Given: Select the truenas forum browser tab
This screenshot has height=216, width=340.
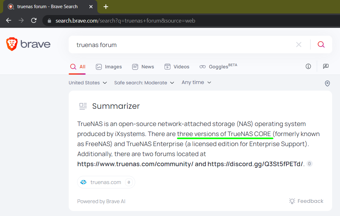Looking at the screenshot, I should (x=50, y=7).
